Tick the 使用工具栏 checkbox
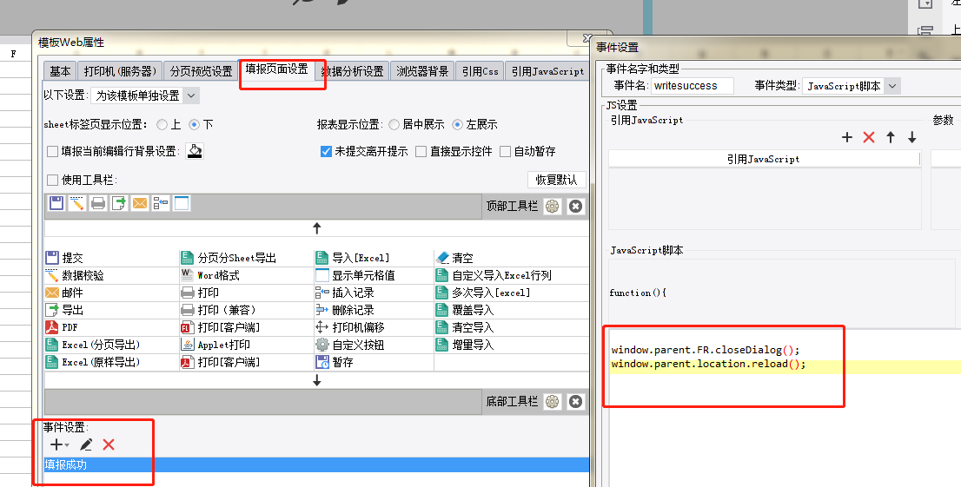This screenshot has height=487, width=961. pos(53,180)
